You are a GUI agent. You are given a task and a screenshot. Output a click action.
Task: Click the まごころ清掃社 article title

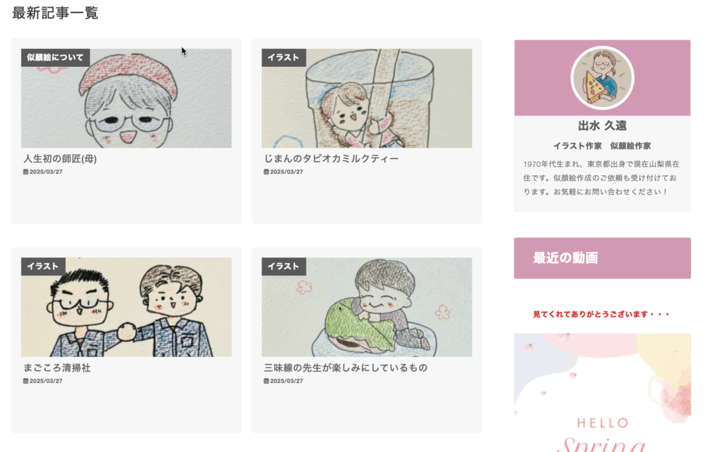point(57,368)
